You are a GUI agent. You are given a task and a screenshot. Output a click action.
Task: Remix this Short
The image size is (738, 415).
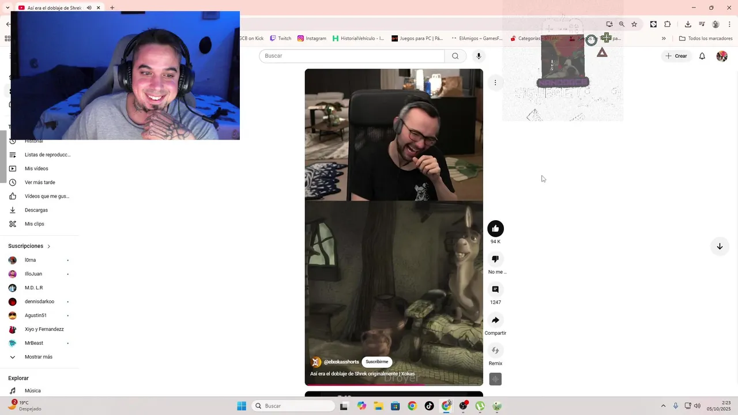tap(495, 350)
